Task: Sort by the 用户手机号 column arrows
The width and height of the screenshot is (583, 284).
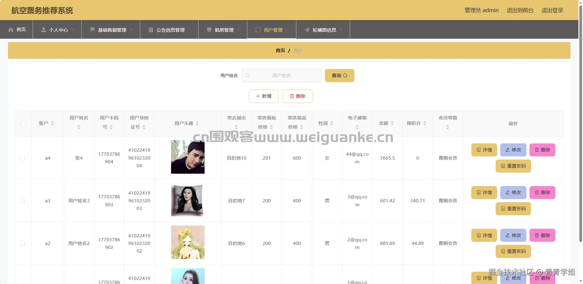Action: pyautogui.click(x=111, y=127)
